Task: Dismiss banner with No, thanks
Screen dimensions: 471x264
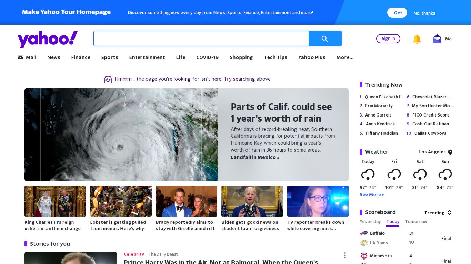Action: point(424,13)
